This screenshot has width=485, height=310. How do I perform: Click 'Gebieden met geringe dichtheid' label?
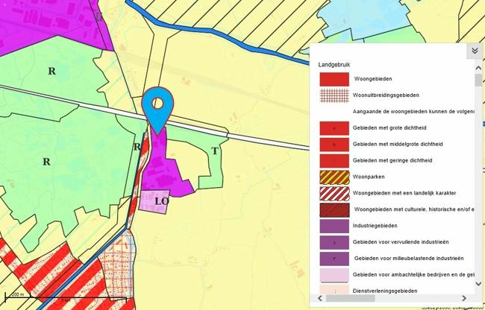392,160
